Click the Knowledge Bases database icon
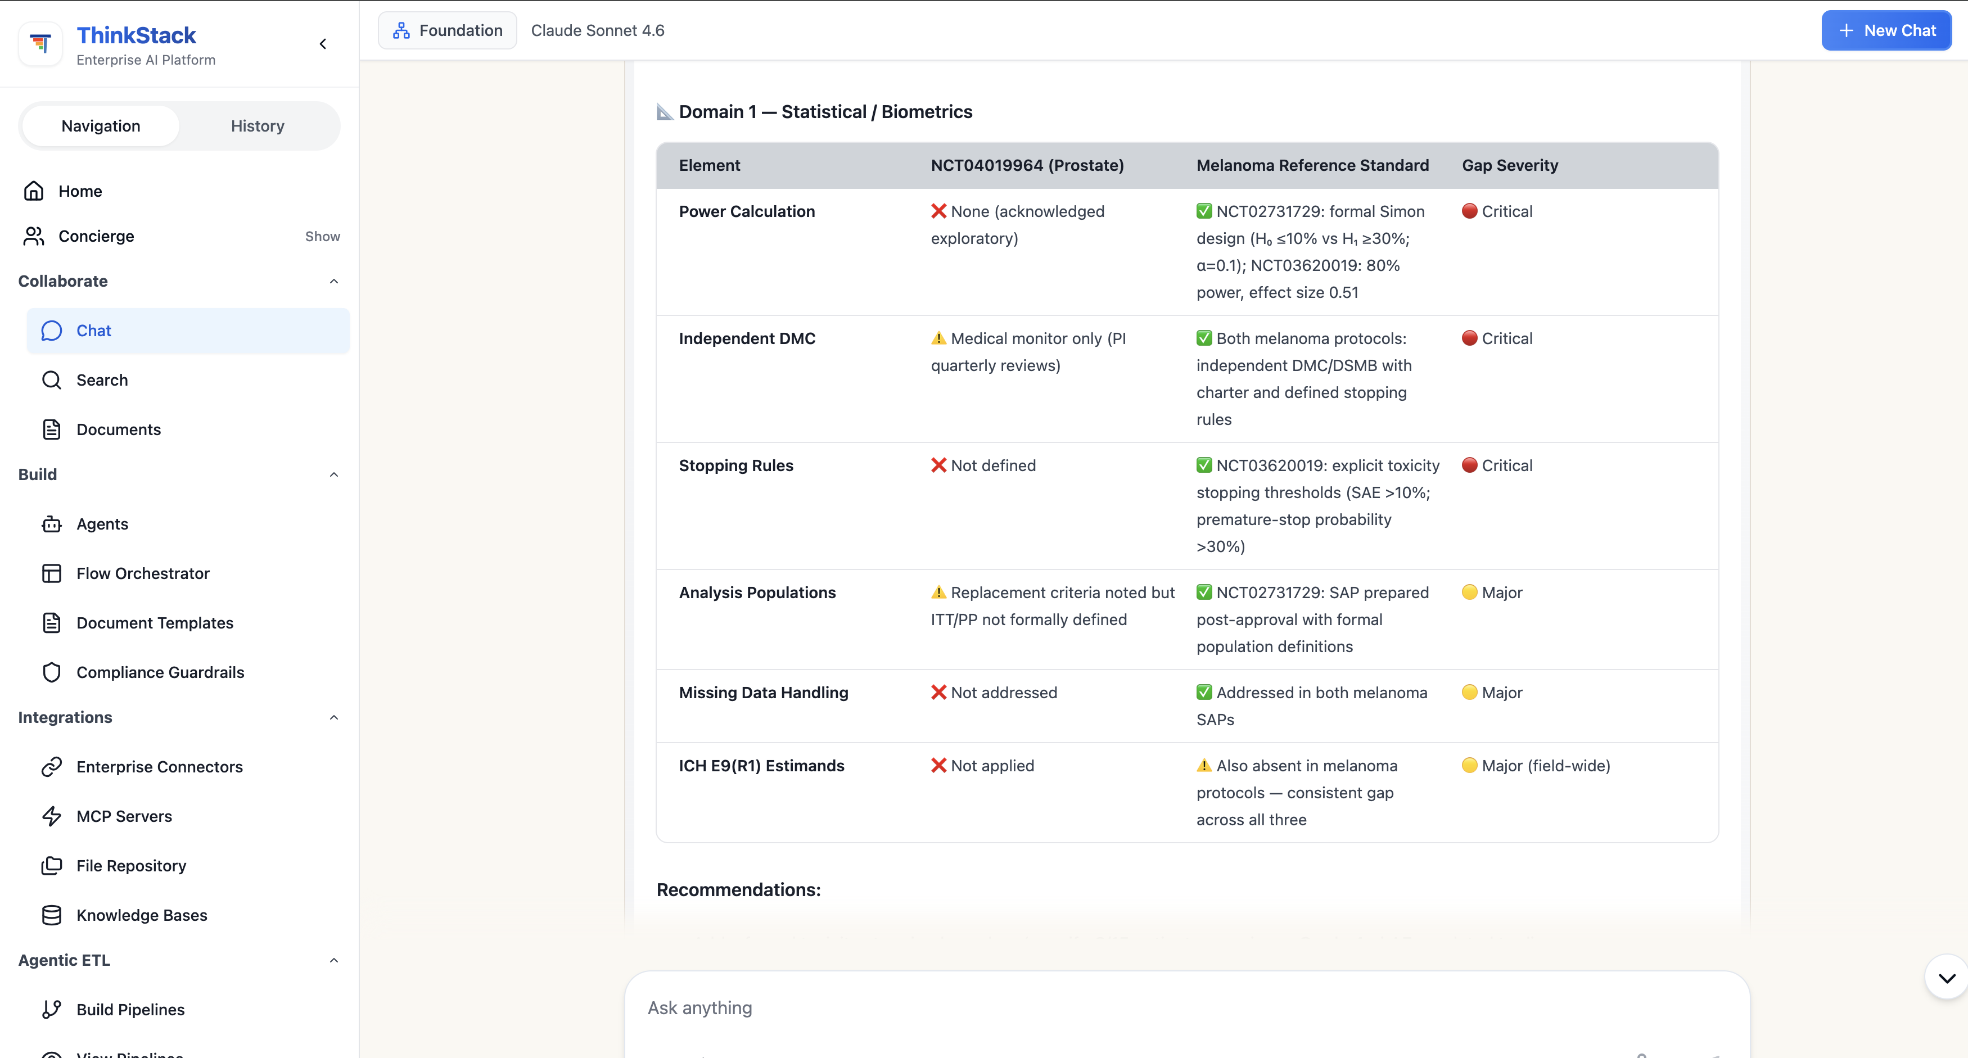 [51, 915]
